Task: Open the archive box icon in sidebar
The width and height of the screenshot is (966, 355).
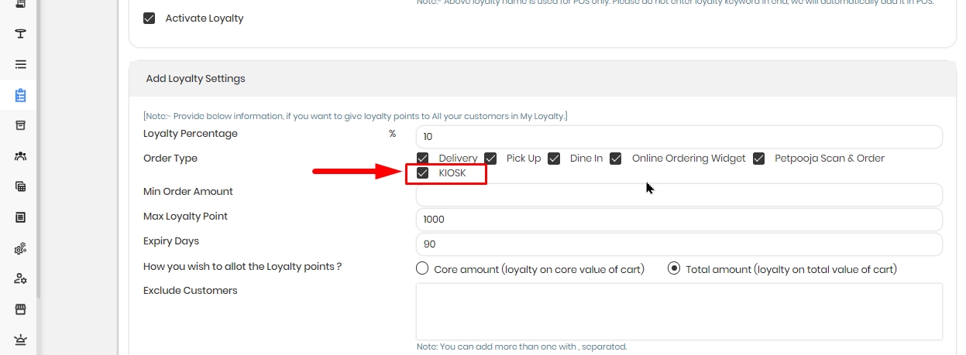Action: tap(21, 125)
